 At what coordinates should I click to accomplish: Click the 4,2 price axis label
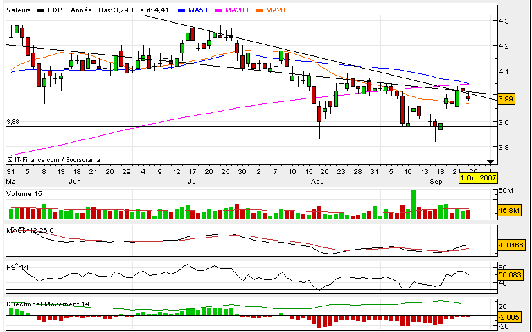click(x=504, y=46)
